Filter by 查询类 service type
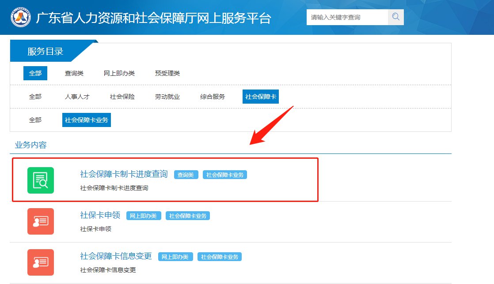The image size is (494, 284). click(74, 73)
